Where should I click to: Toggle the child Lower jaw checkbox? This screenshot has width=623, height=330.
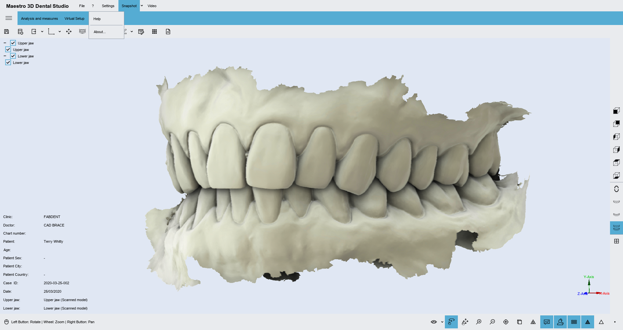[x=8, y=62]
